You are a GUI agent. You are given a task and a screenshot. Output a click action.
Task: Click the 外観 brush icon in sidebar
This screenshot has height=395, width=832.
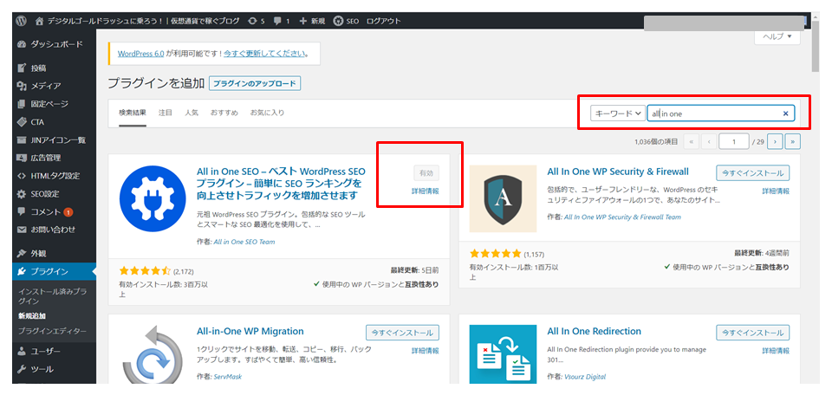point(21,254)
